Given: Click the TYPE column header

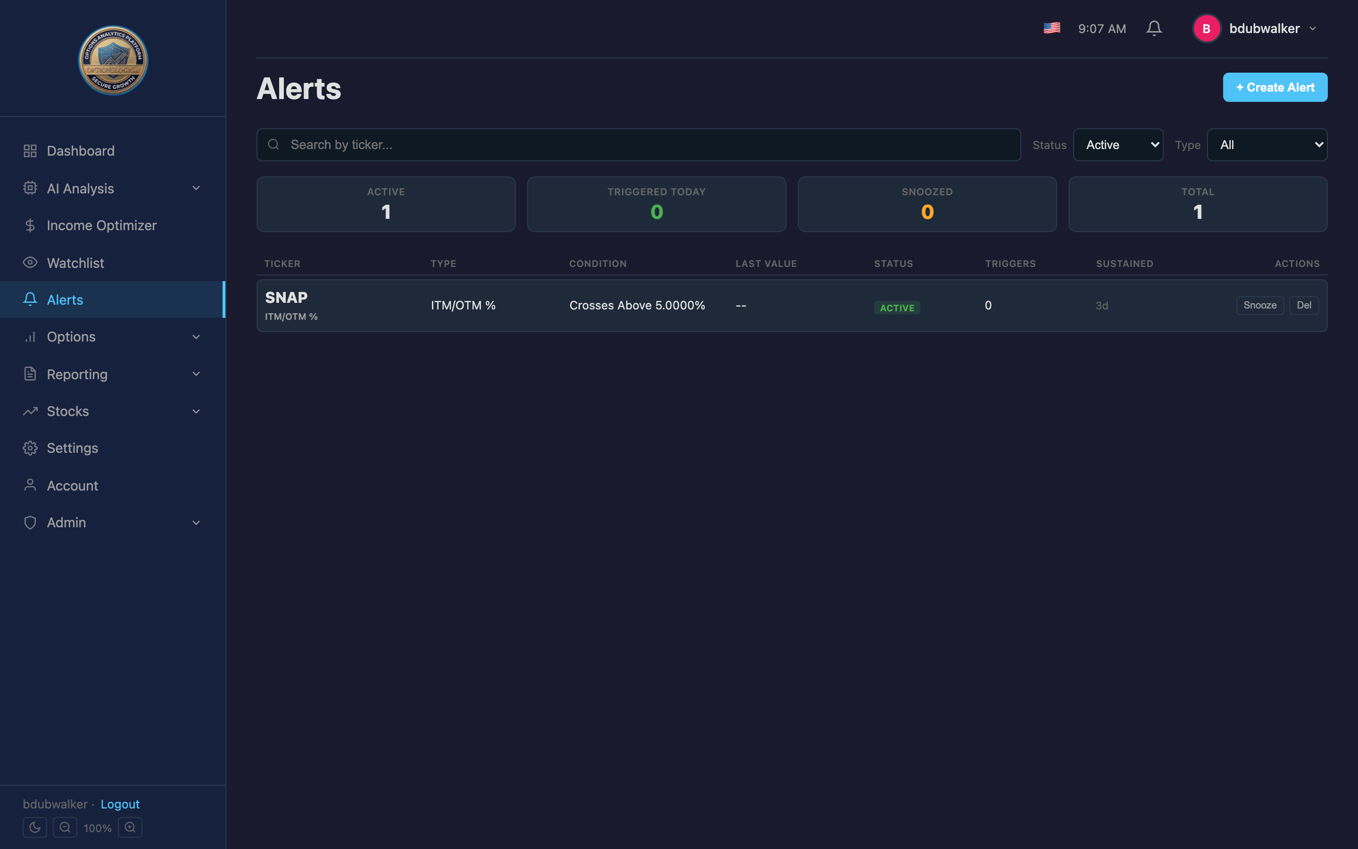Looking at the screenshot, I should (x=443, y=264).
